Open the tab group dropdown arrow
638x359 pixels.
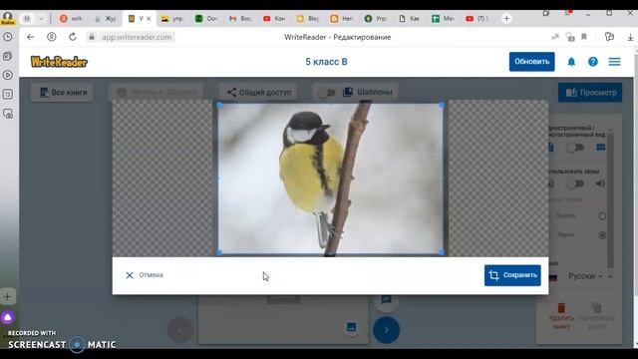[41, 19]
